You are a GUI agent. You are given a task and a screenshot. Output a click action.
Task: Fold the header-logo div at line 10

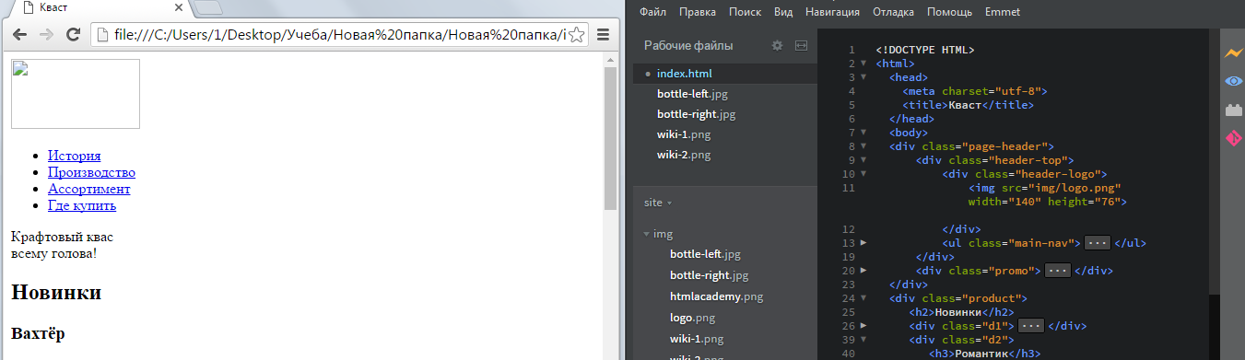863,173
